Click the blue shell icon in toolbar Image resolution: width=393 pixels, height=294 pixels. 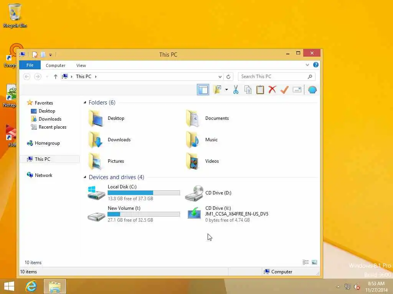312,90
